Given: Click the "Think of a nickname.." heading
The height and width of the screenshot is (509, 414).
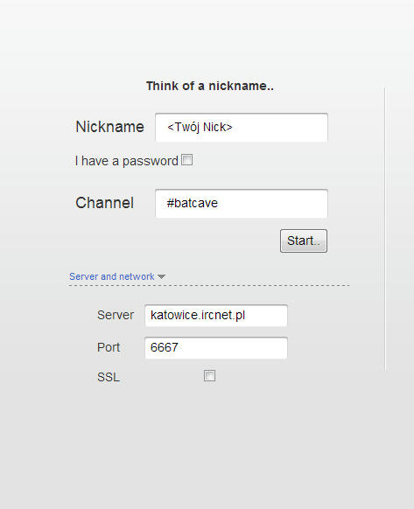Looking at the screenshot, I should tap(210, 86).
